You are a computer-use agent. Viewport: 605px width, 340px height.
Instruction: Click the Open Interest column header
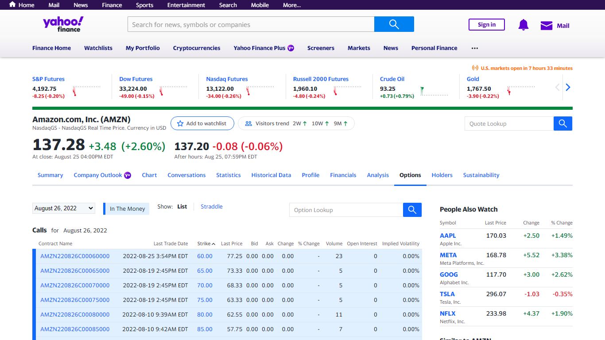[x=362, y=243]
